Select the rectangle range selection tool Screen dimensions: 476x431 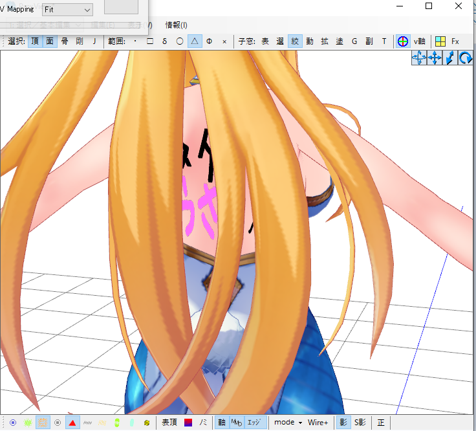150,41
